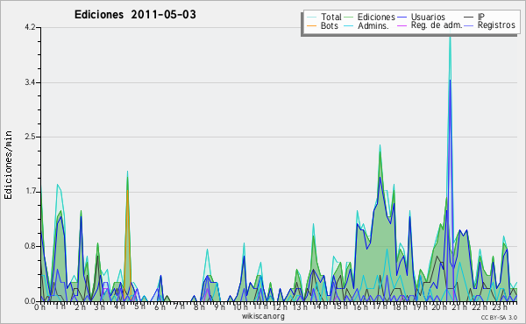Screen dimensions: 526x324
Task: Click the CC BY-SA 3.0 license text
Action: 499,317
